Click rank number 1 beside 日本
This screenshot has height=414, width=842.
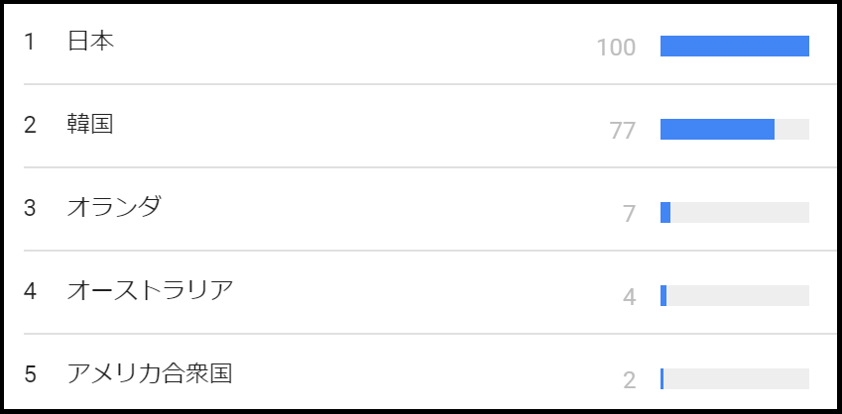(30, 42)
